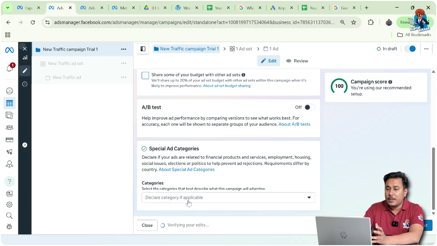Open options for New Traffic ad

coord(124,78)
